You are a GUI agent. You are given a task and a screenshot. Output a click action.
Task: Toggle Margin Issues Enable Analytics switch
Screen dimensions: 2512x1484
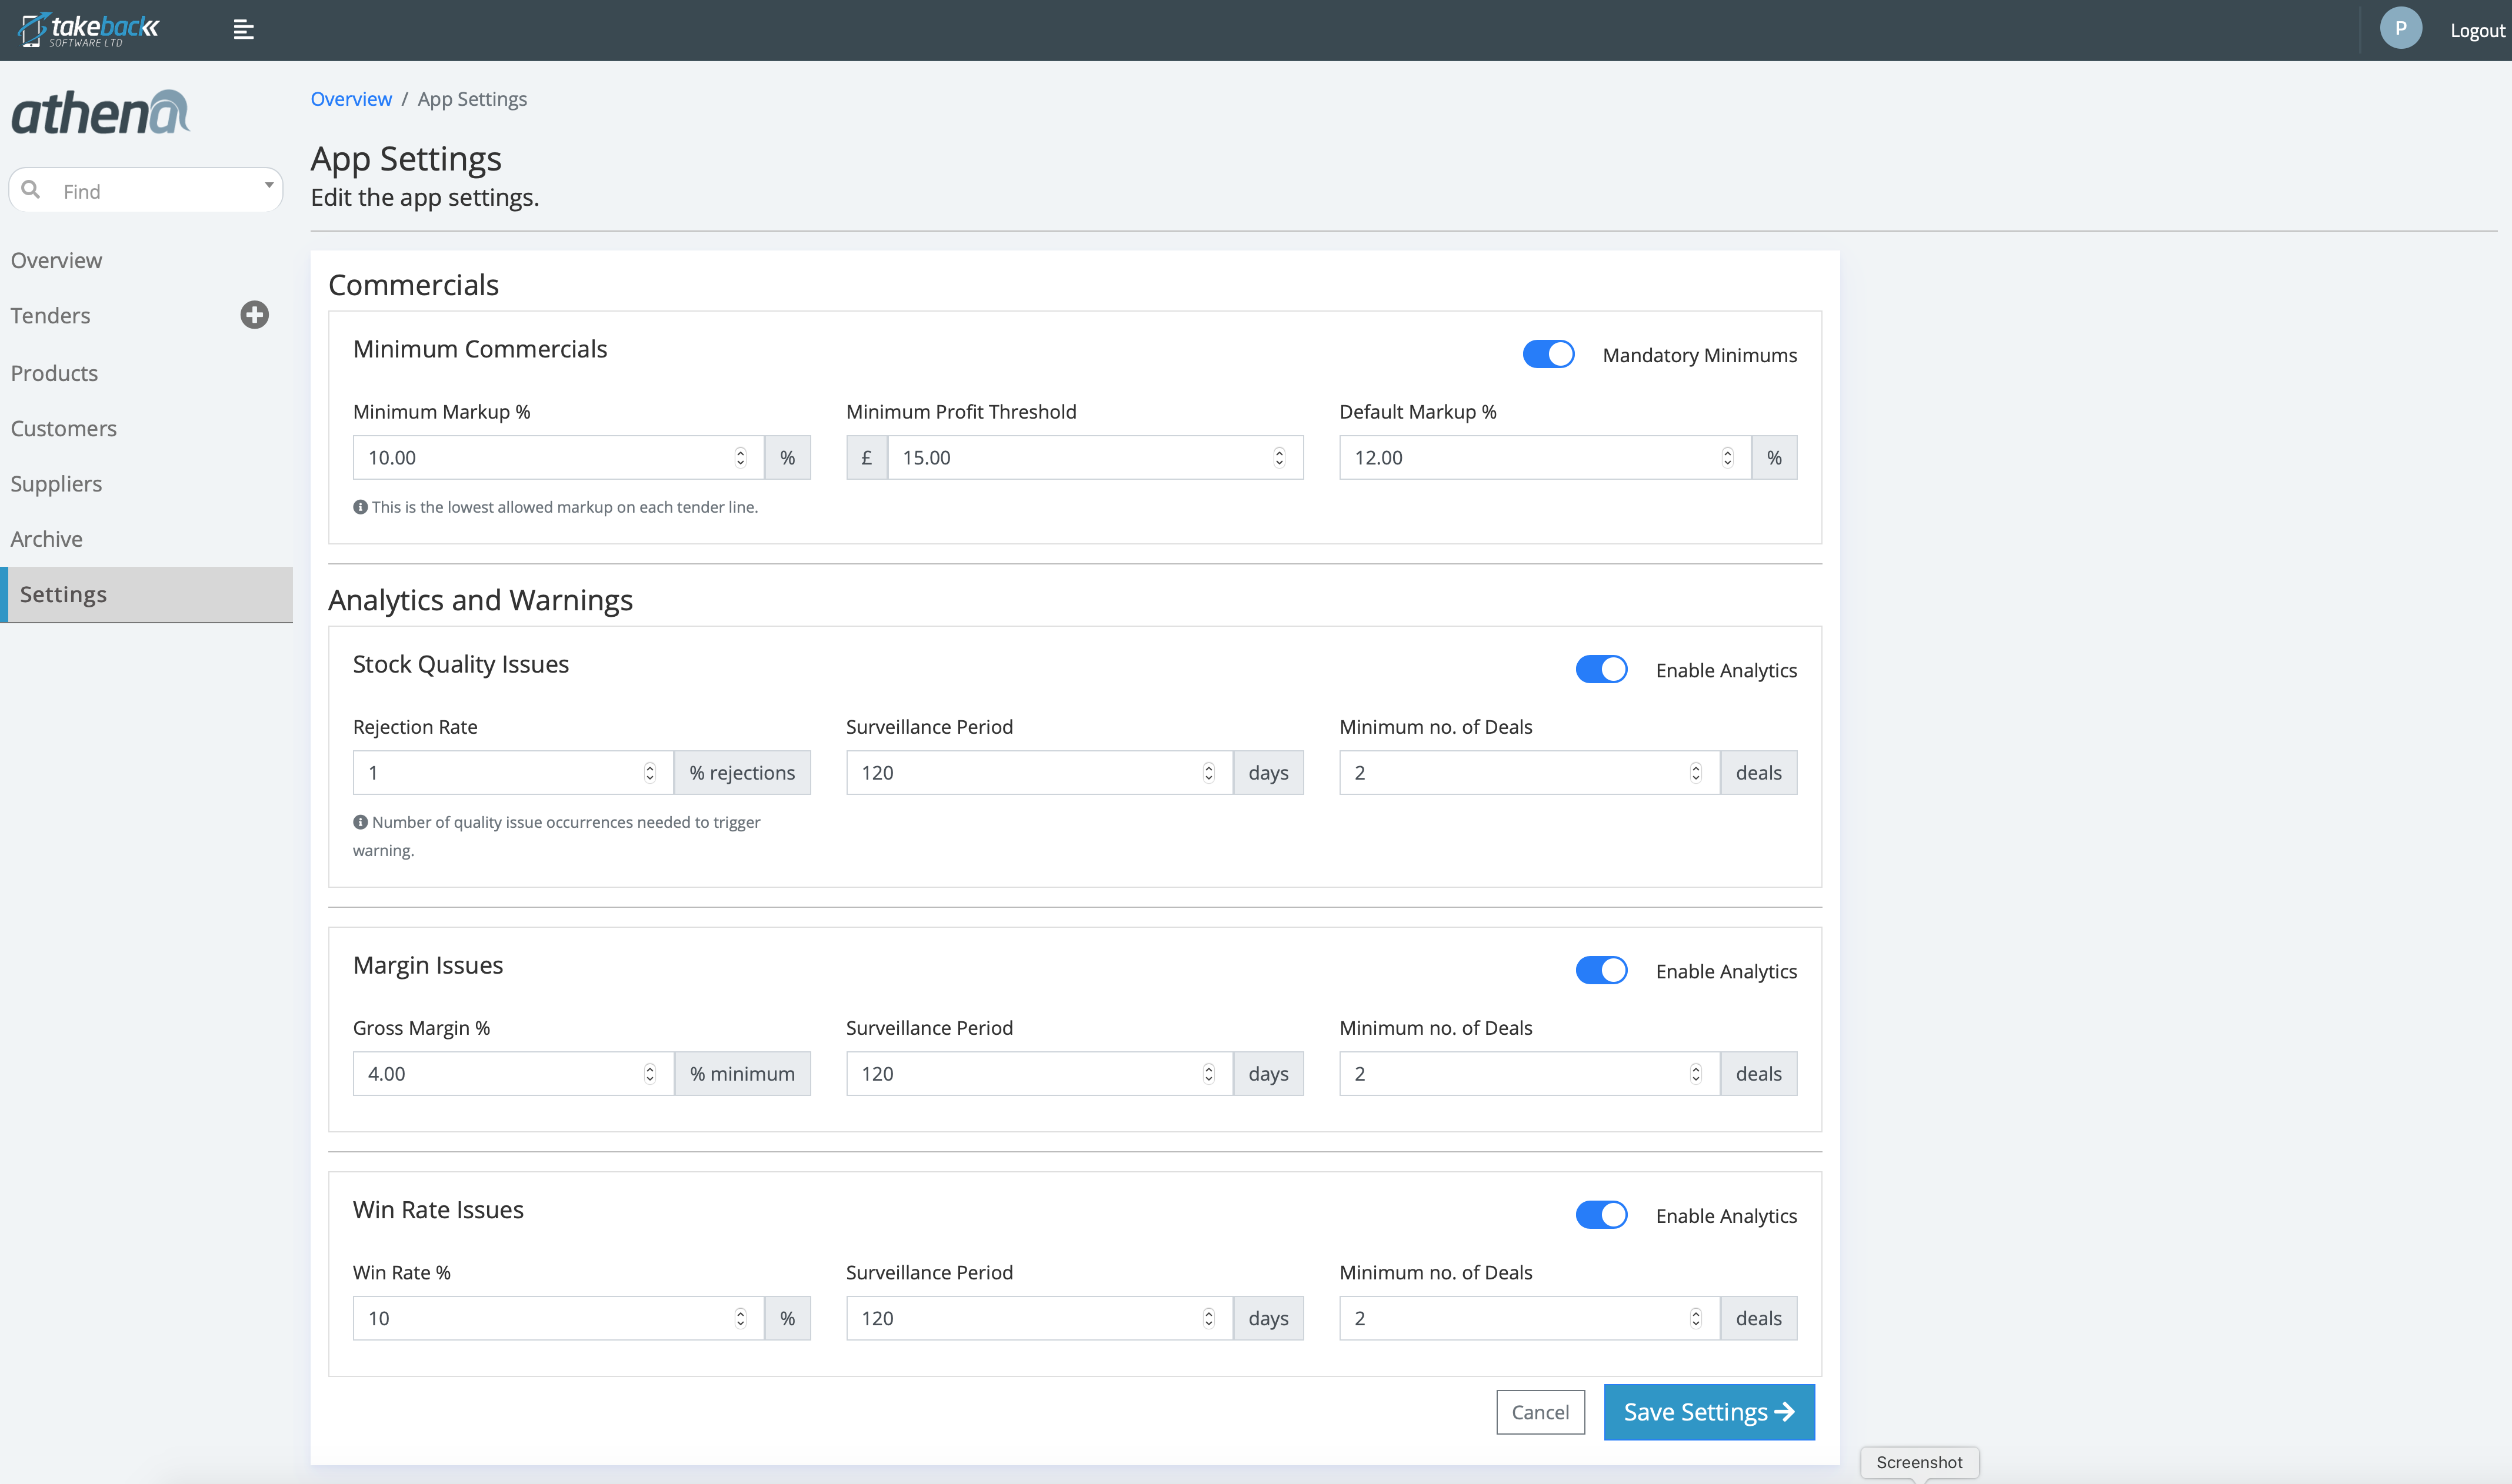click(1601, 970)
